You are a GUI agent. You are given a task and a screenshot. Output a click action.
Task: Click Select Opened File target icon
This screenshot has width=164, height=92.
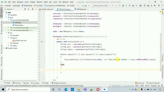point(25,9)
